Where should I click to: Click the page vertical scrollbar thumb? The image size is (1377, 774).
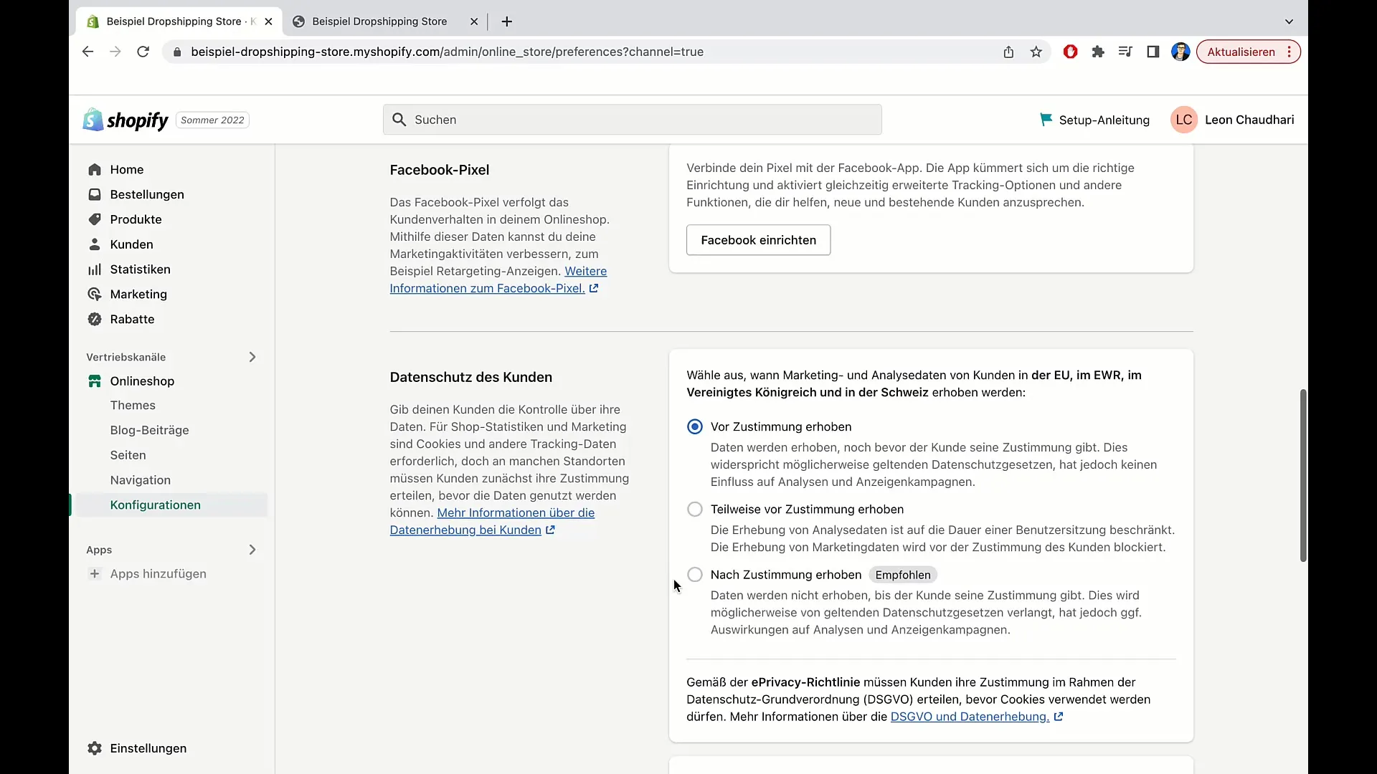1303,476
